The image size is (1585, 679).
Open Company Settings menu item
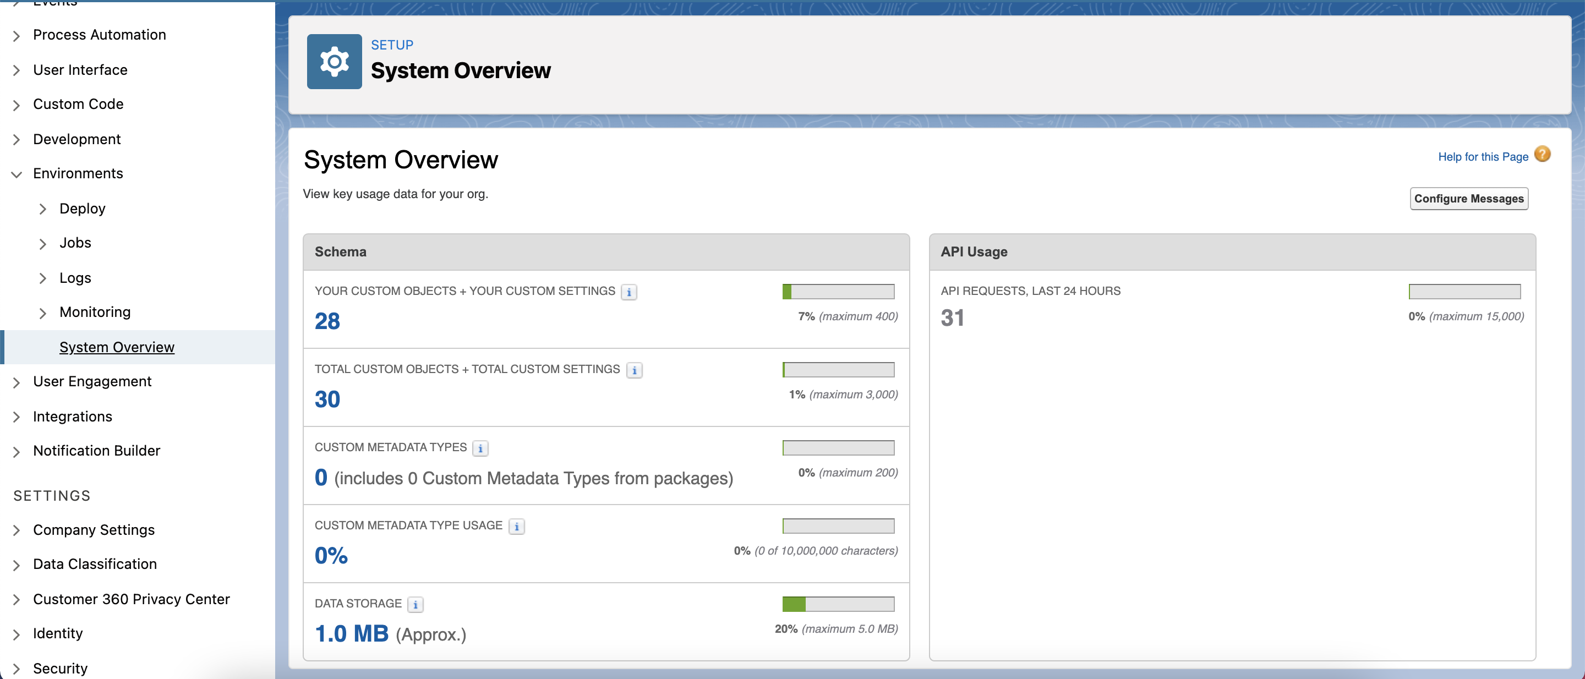coord(94,529)
